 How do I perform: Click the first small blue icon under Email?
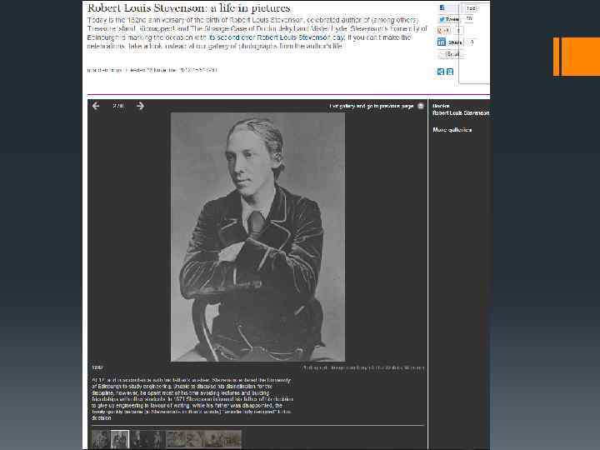(x=441, y=72)
